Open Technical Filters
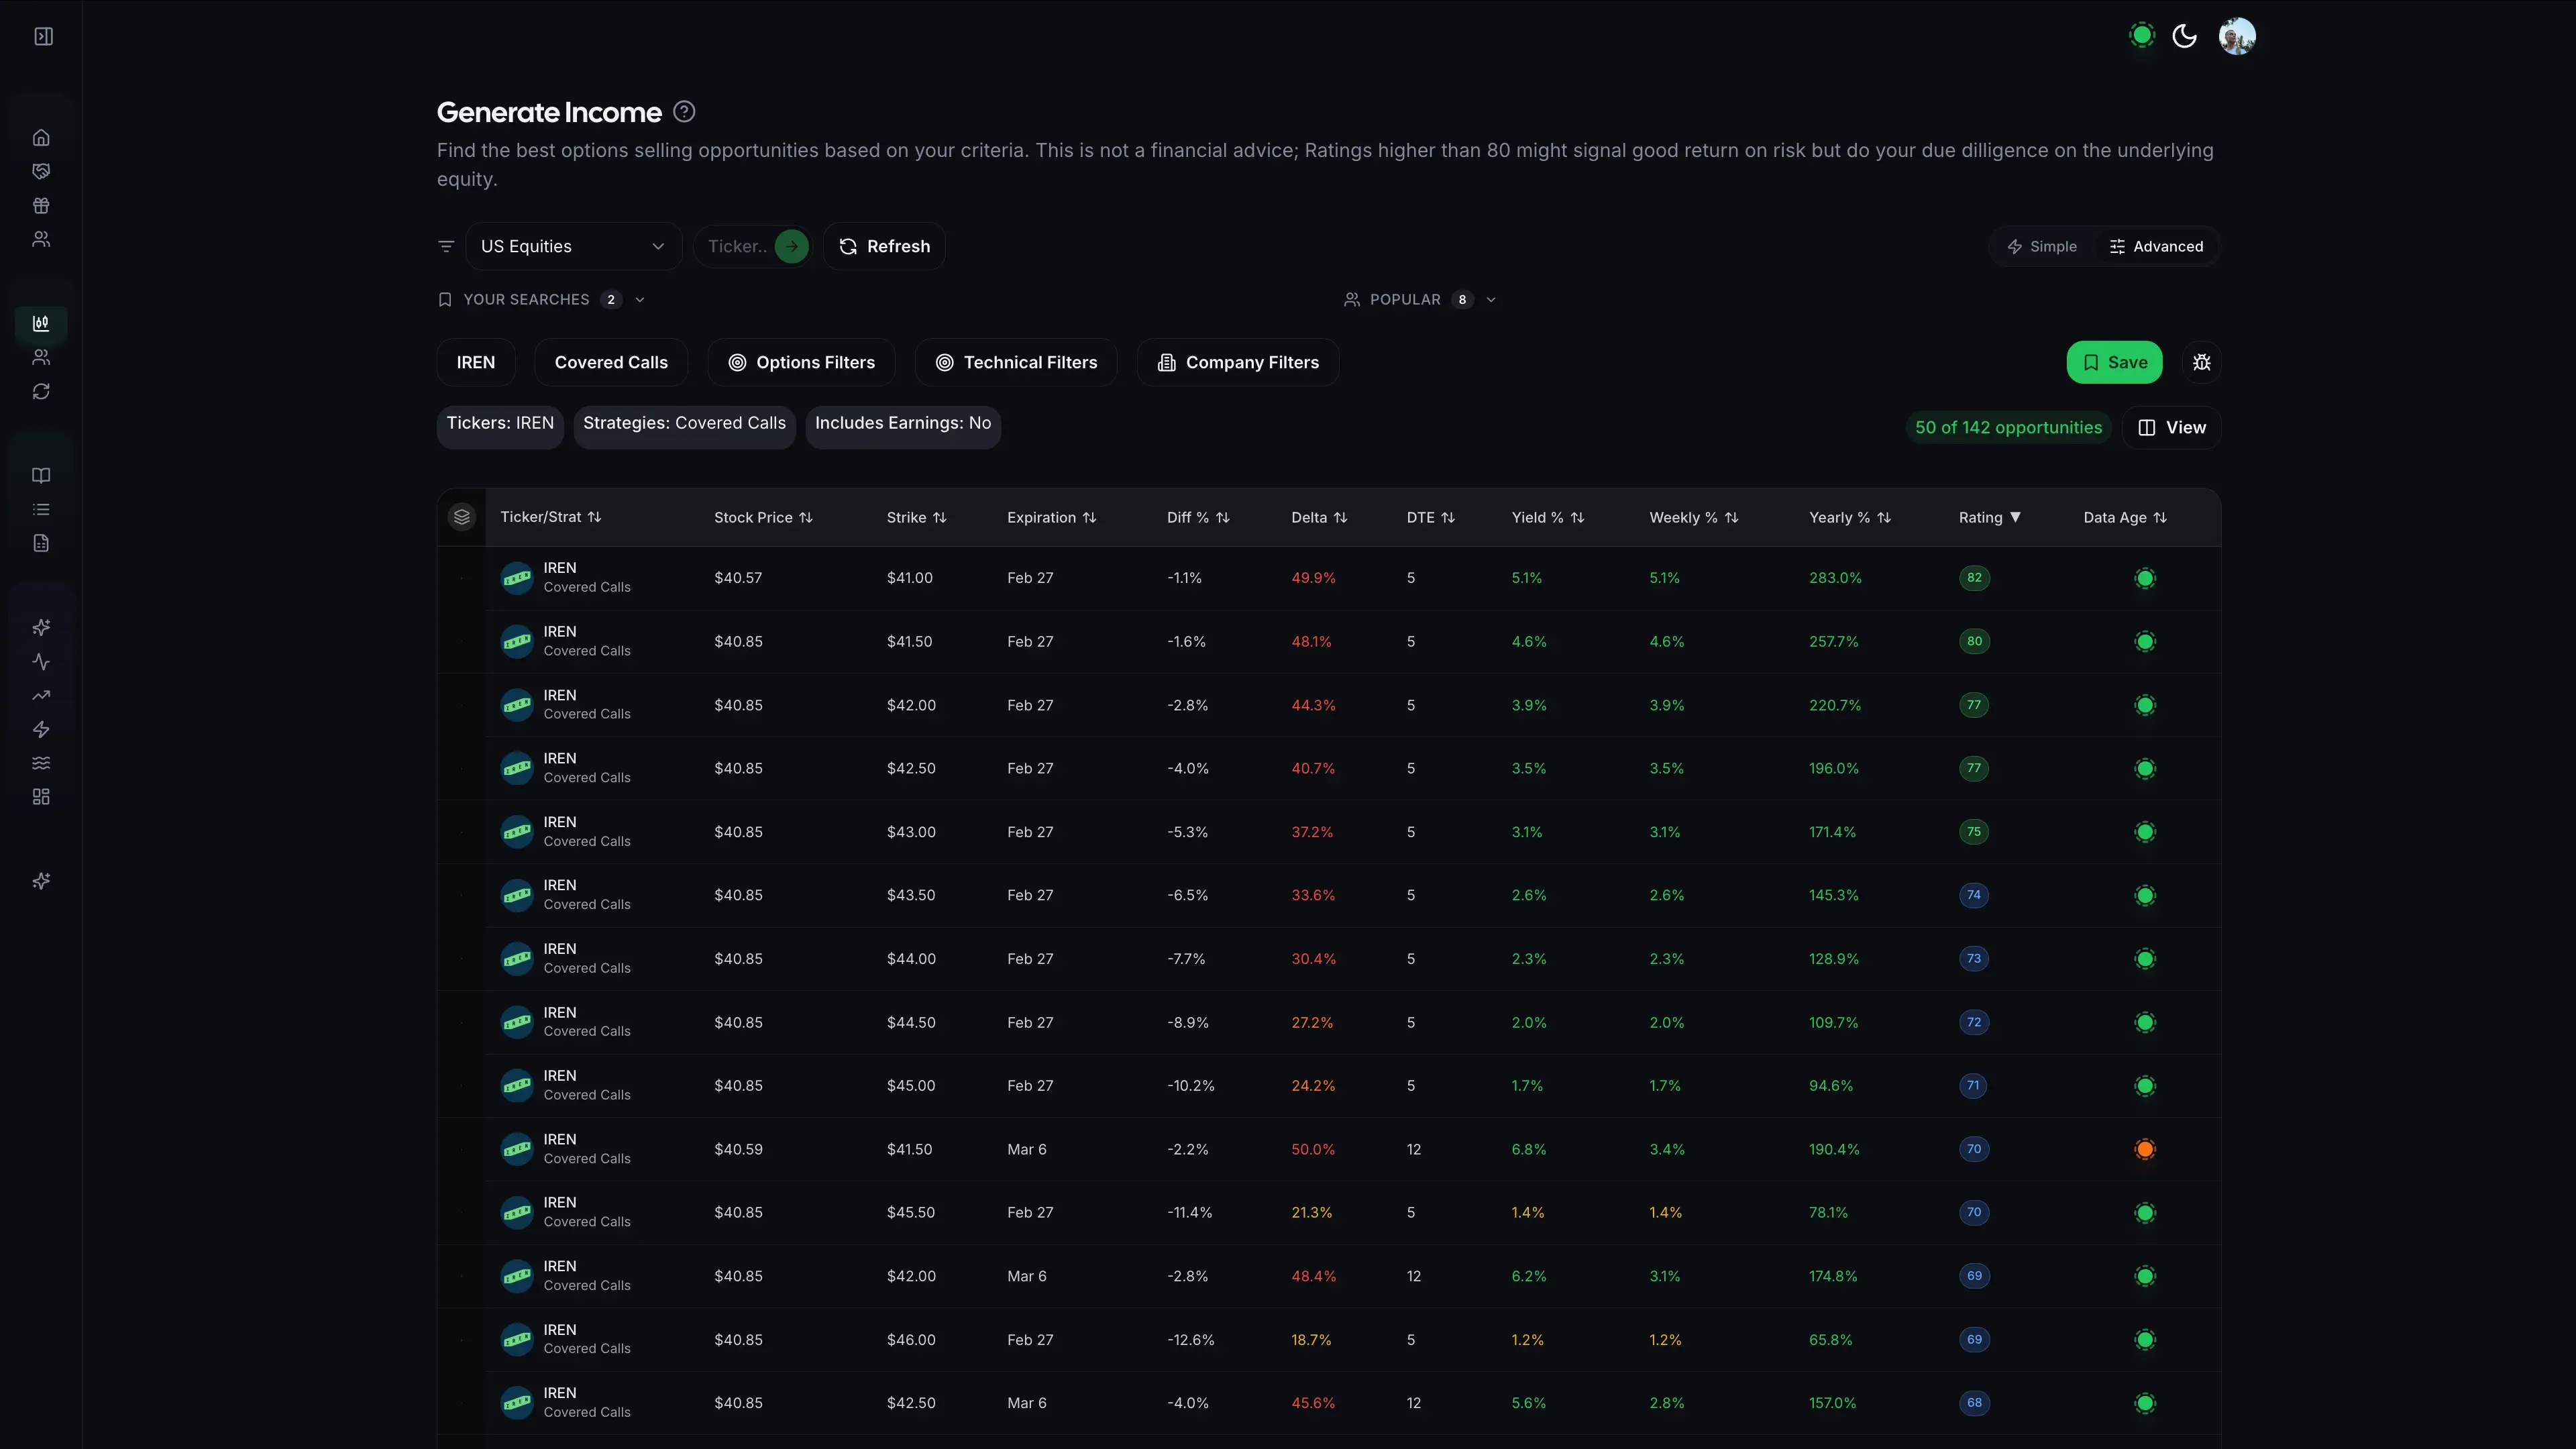The height and width of the screenshot is (1449, 2576). click(x=1016, y=363)
